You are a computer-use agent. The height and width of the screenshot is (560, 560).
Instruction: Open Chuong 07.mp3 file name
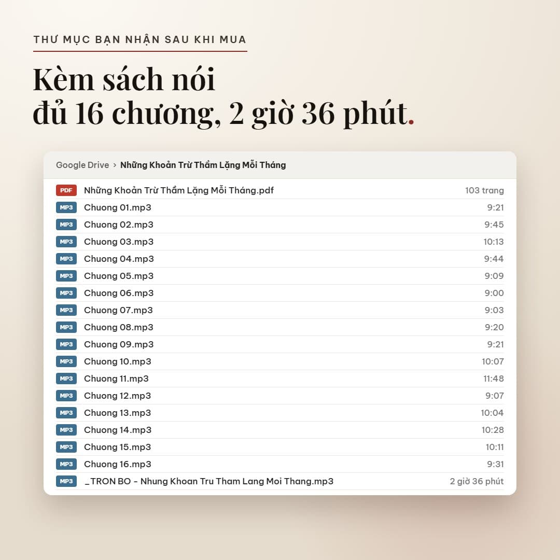point(118,311)
